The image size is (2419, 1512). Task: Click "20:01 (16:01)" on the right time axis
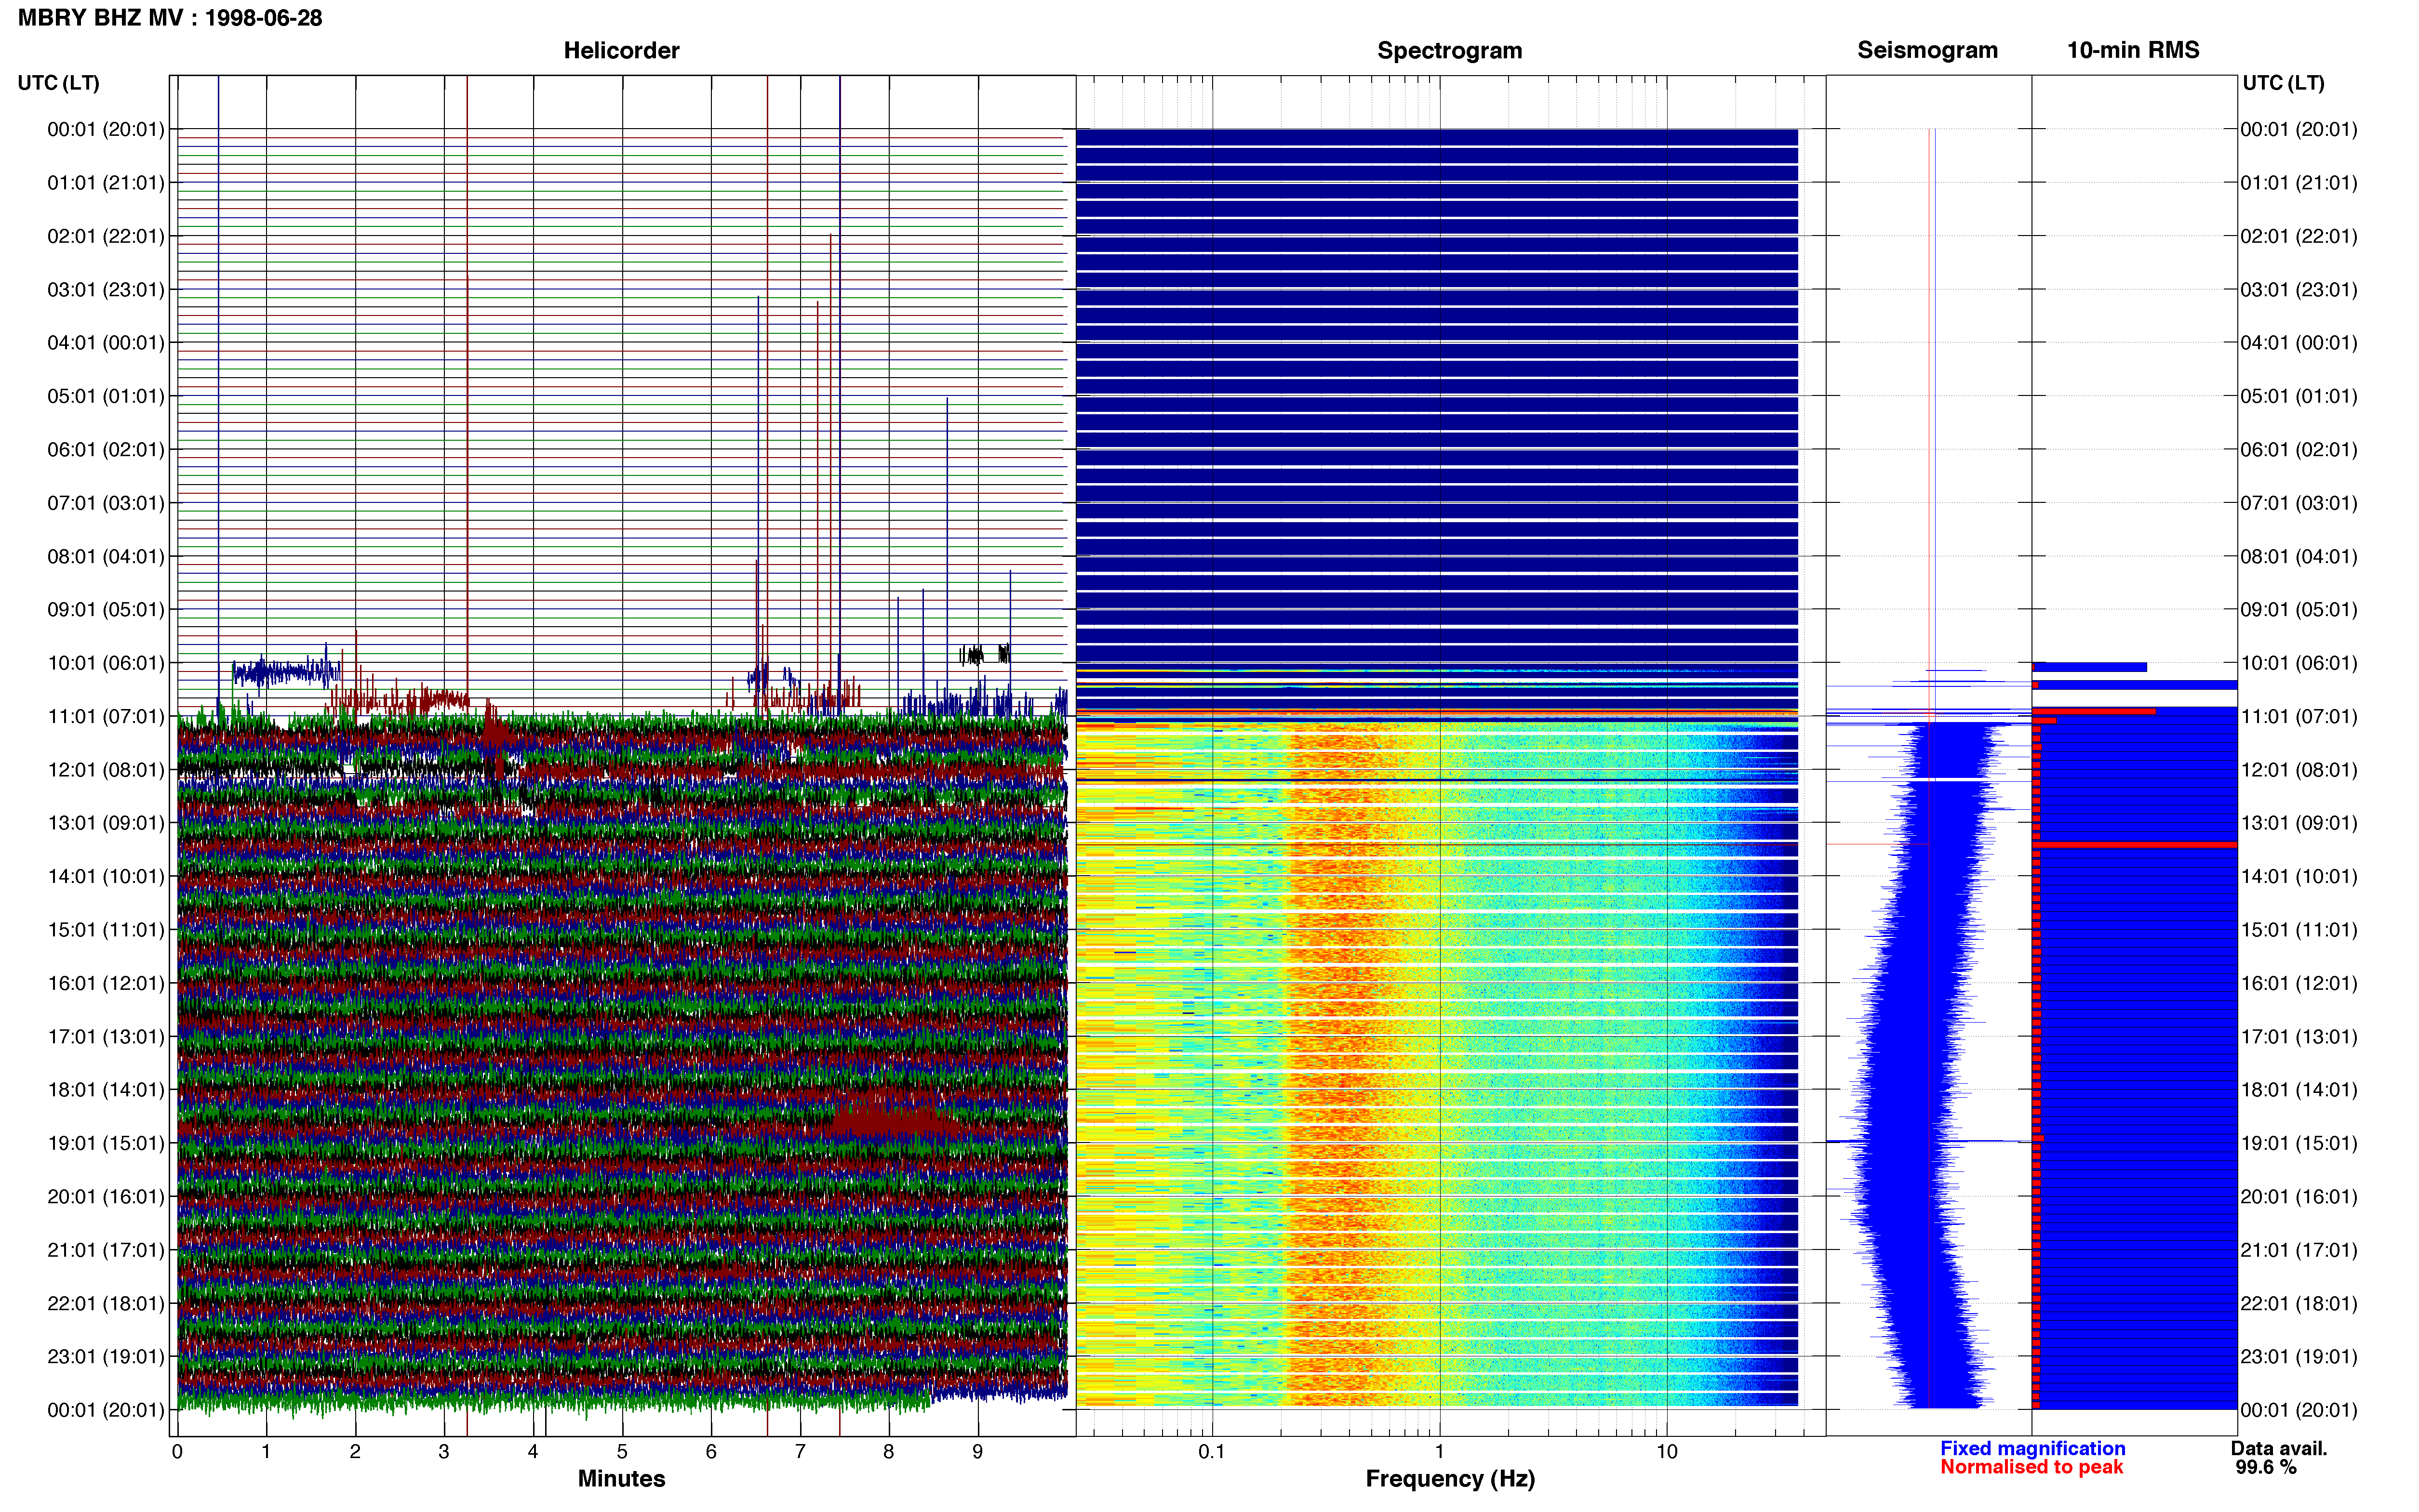coord(2299,1196)
